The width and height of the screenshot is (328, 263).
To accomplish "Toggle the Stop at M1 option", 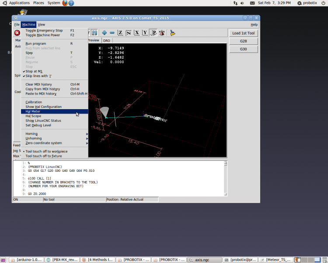I will tap(34, 71).
